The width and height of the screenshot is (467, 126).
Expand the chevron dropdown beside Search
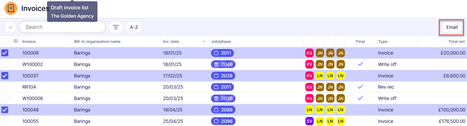[x=10, y=27]
